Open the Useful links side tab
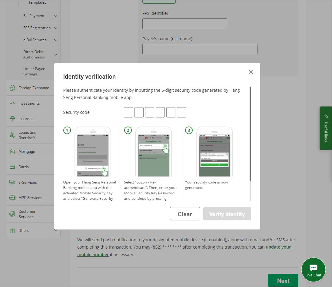This screenshot has width=332, height=287. pyautogui.click(x=326, y=128)
